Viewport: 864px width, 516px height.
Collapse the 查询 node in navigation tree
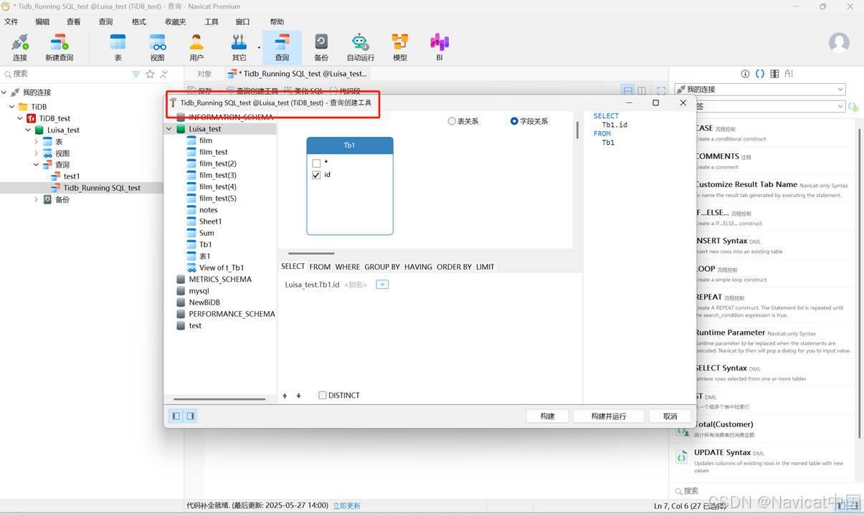click(x=36, y=165)
